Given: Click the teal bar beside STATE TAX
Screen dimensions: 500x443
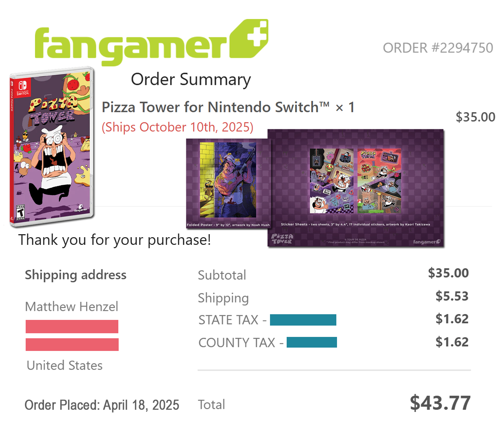Looking at the screenshot, I should tap(303, 320).
